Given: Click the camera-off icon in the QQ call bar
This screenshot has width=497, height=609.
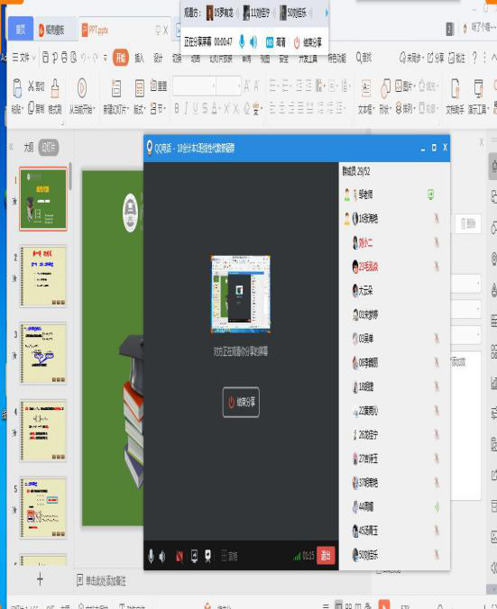Looking at the screenshot, I should click(179, 557).
